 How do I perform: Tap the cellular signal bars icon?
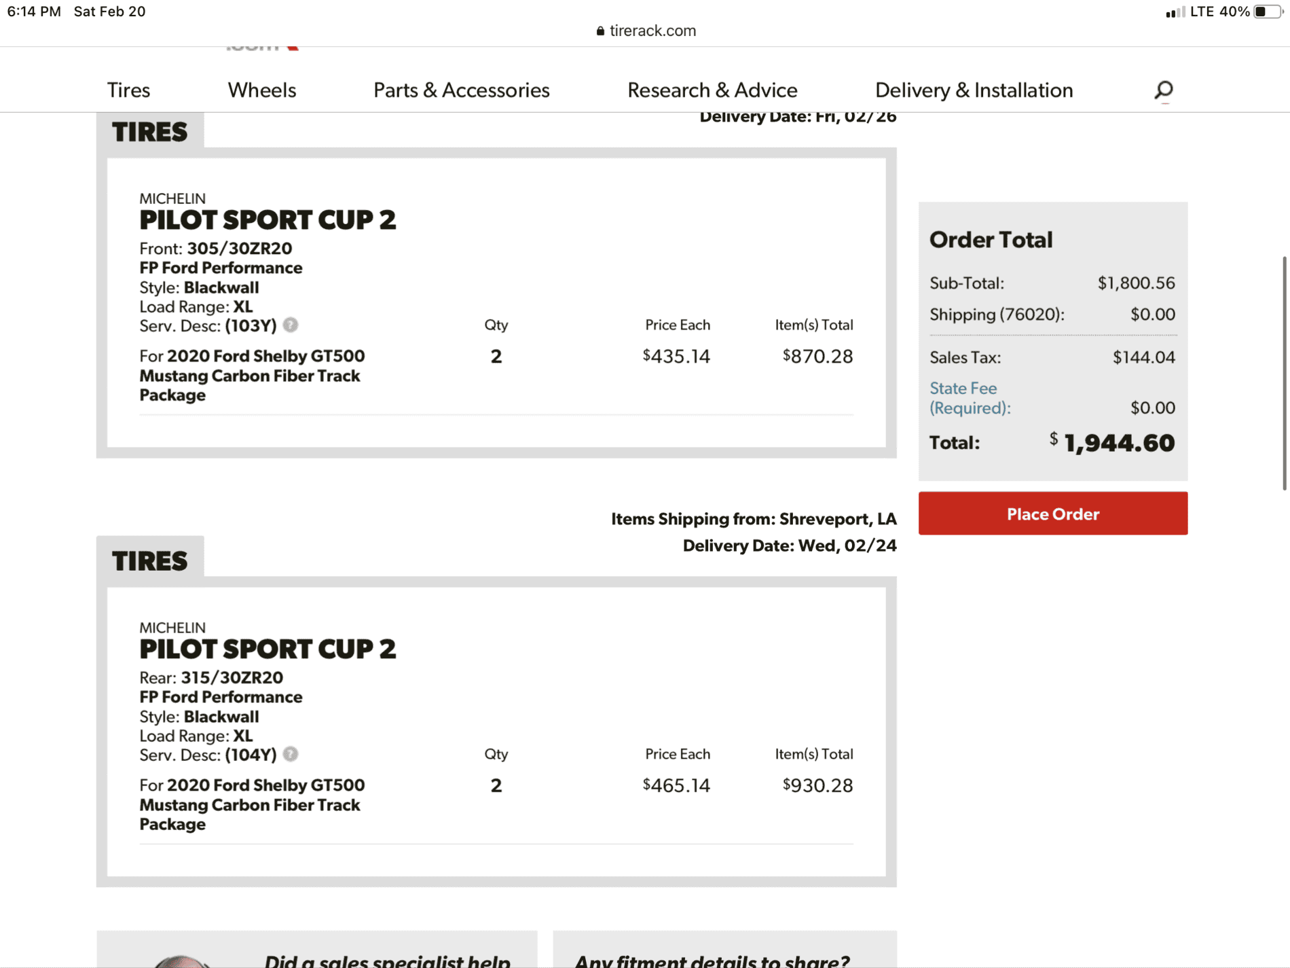1175,12
